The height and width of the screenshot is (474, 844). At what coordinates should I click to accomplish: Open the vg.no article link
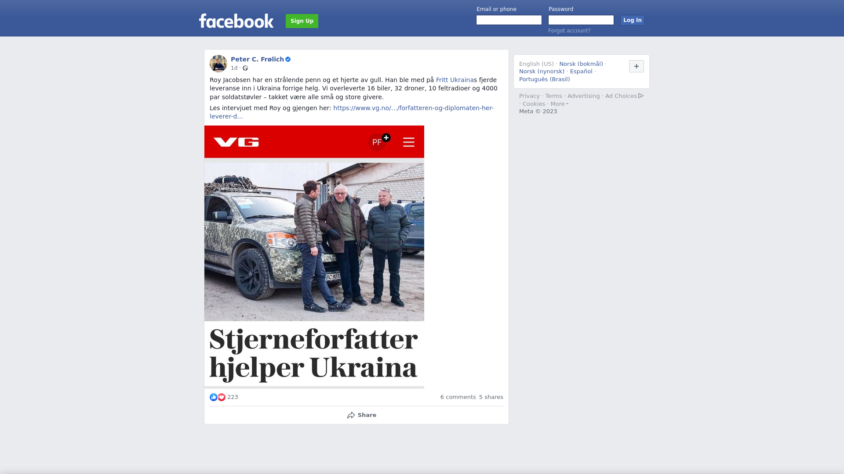point(352,112)
